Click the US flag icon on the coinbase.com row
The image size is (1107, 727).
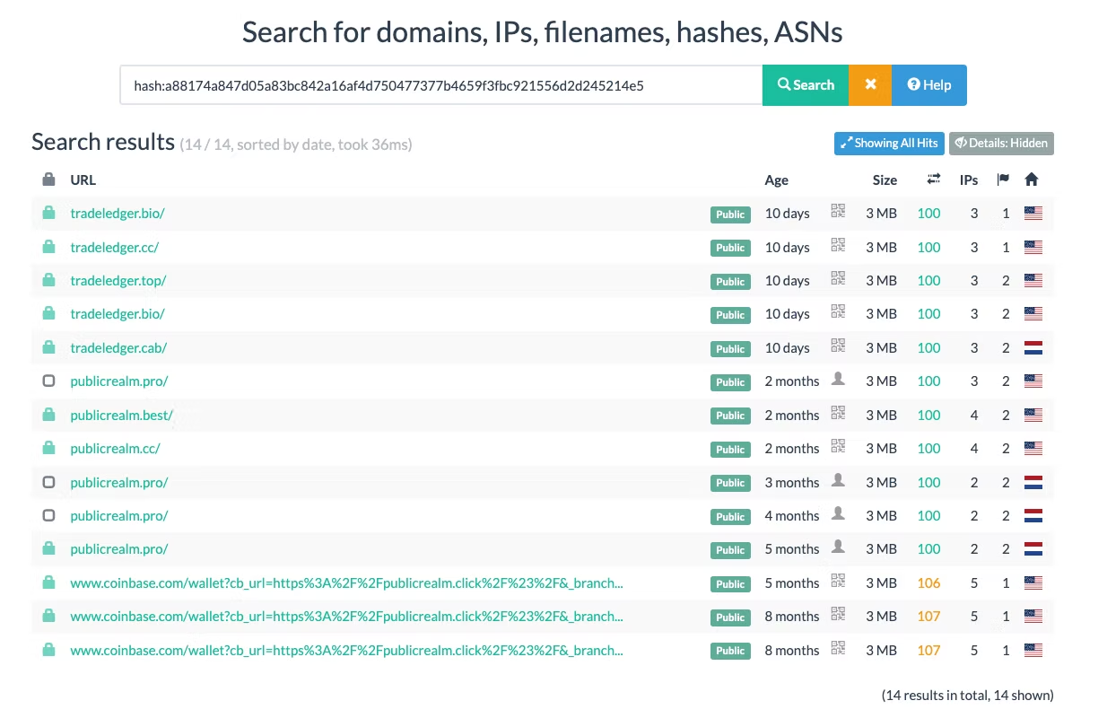pos(1033,582)
